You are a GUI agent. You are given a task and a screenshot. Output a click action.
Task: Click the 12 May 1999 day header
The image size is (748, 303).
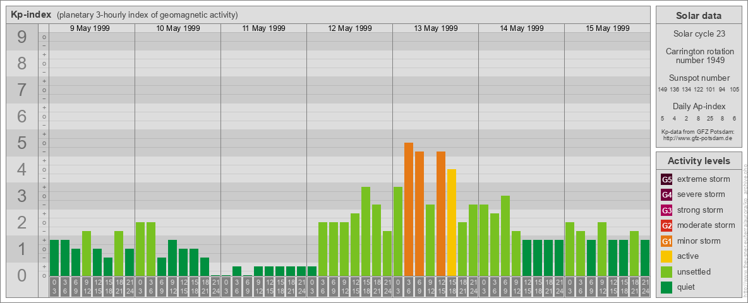pyautogui.click(x=349, y=28)
